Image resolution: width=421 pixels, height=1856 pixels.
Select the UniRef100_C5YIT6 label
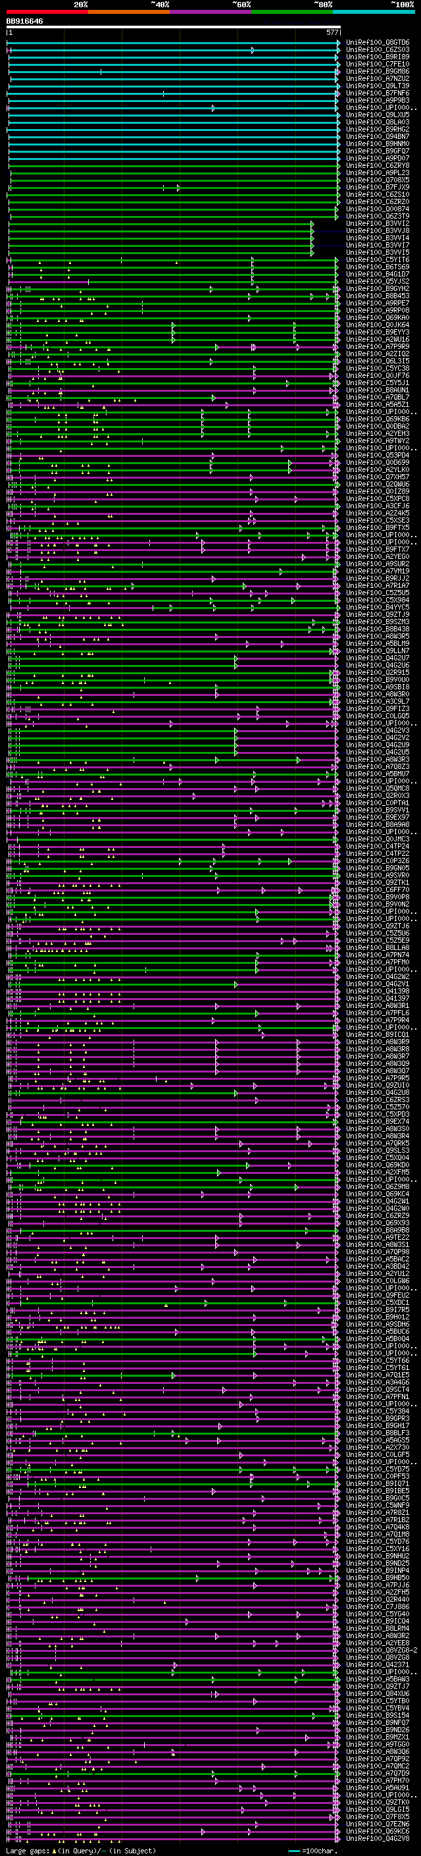click(378, 259)
